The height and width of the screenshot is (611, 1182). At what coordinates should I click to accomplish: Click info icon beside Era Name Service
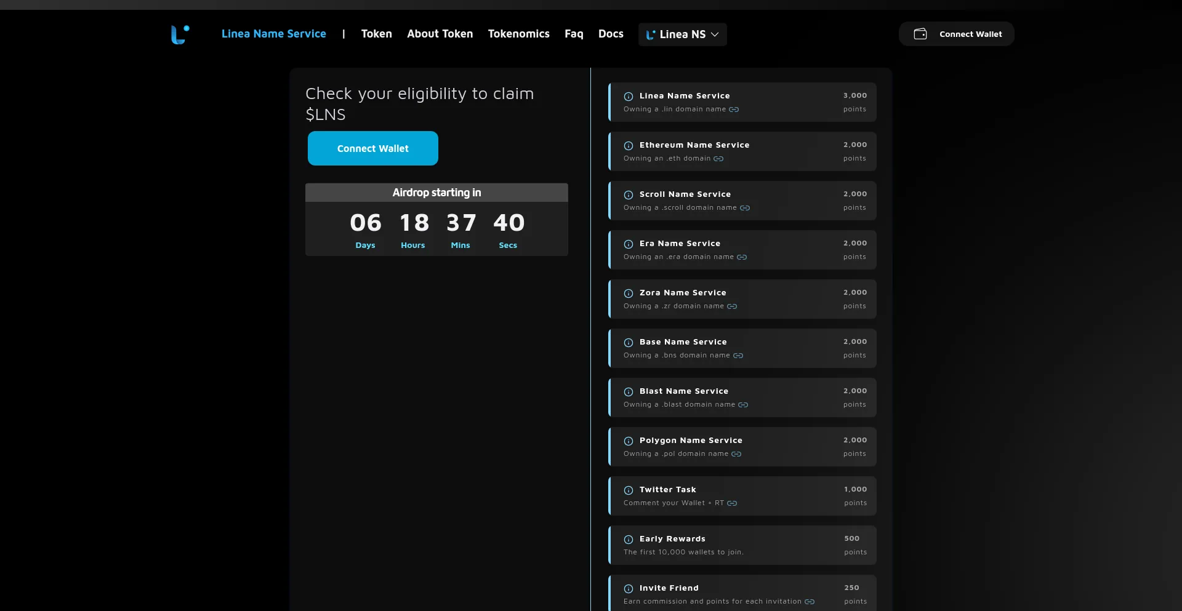[629, 244]
